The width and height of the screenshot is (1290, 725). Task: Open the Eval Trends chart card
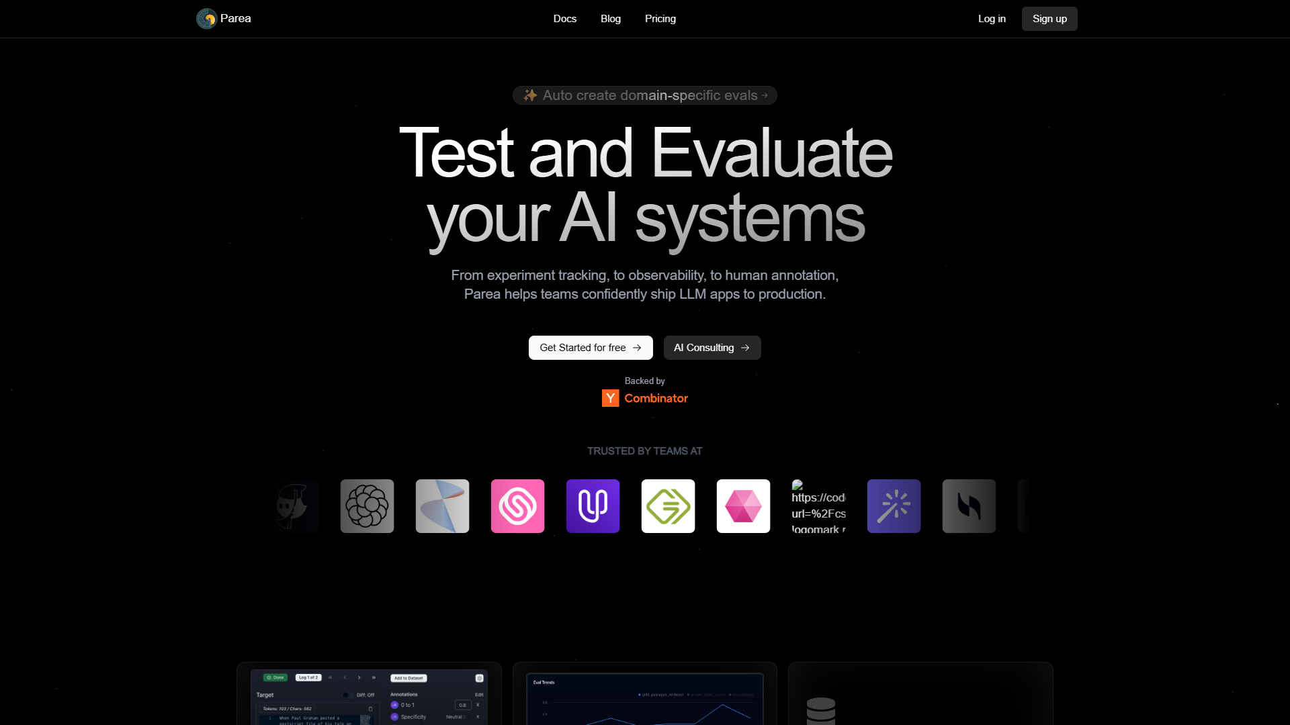[x=645, y=693]
